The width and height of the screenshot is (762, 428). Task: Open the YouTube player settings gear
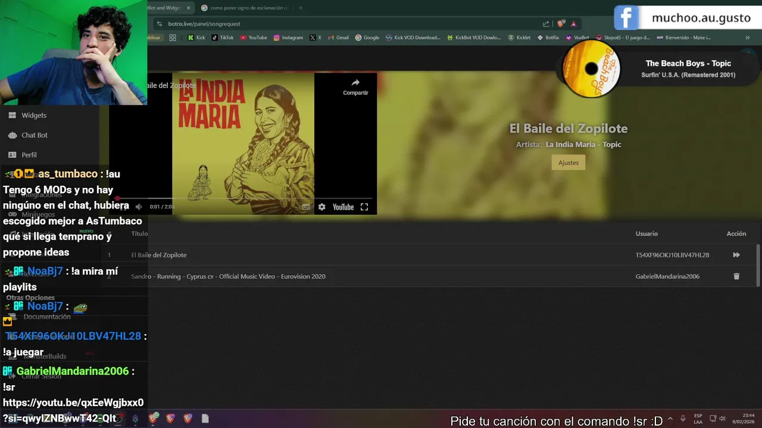321,207
